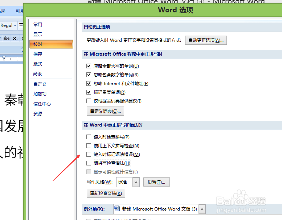Click the 自动更正选项(A)... button
Image resolution: width=282 pixels, height=220 pixels.
click(x=206, y=40)
